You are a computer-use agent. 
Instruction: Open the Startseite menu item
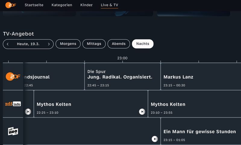[34, 5]
